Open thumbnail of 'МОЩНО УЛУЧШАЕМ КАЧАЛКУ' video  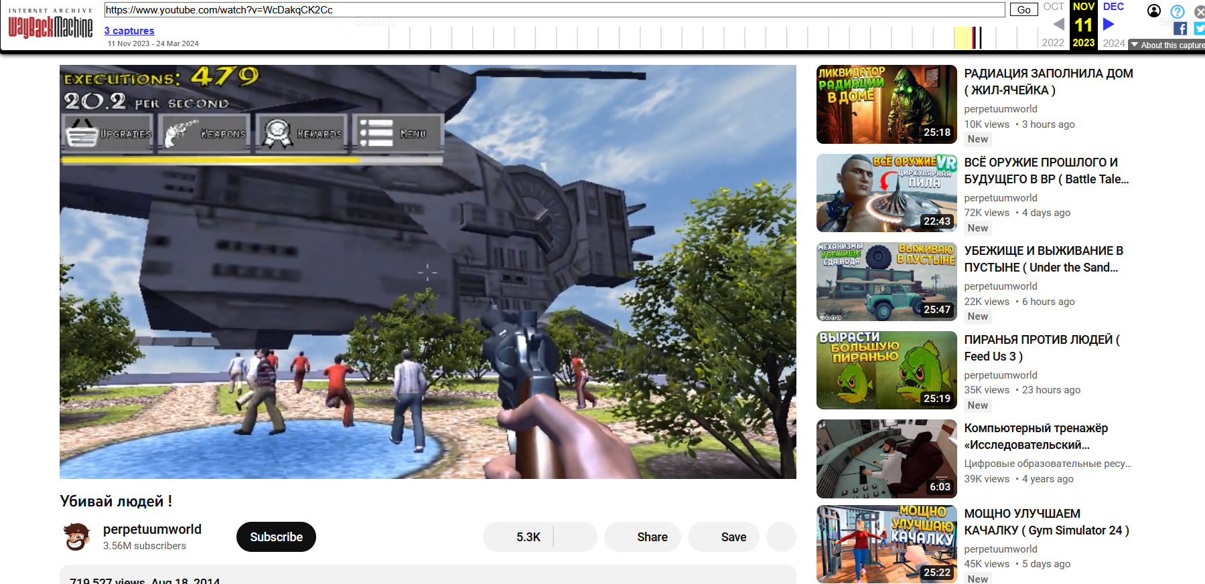(887, 544)
